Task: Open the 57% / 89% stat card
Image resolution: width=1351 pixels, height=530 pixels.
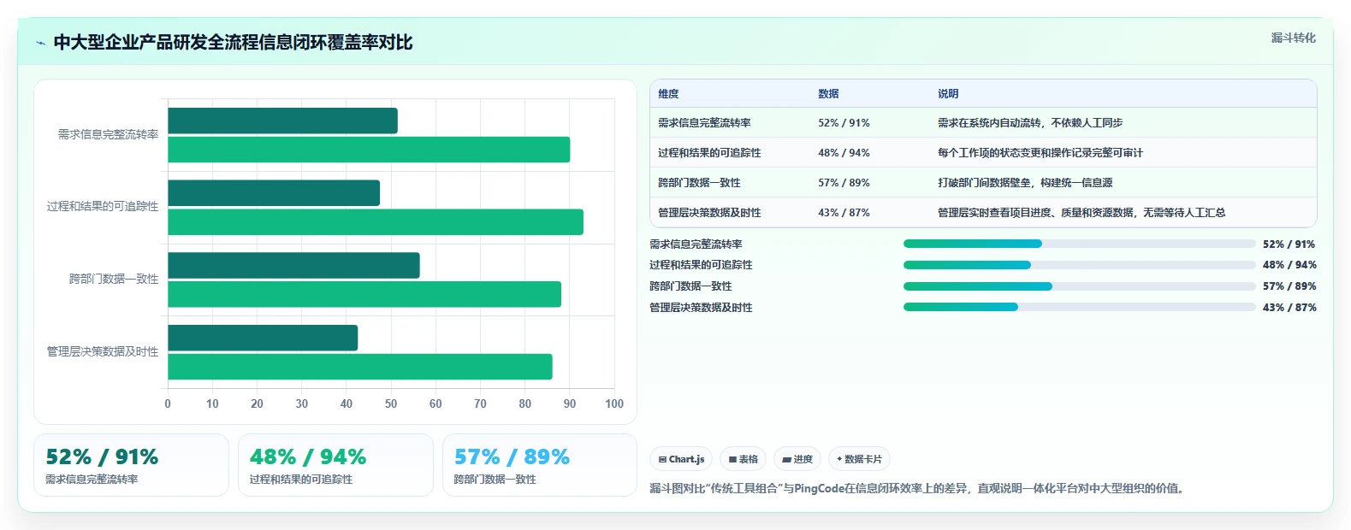Action: (x=540, y=465)
